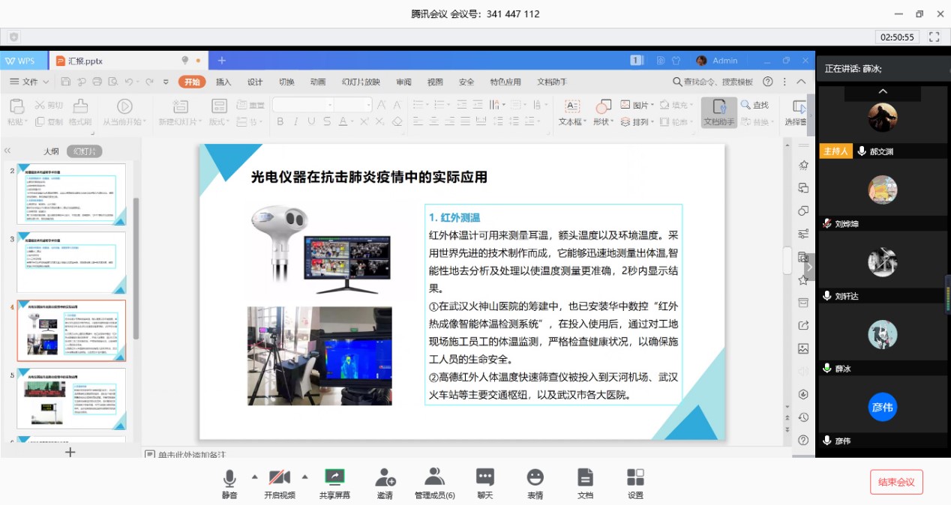Expand microphone options arrow
The width and height of the screenshot is (951, 505).
[254, 477]
